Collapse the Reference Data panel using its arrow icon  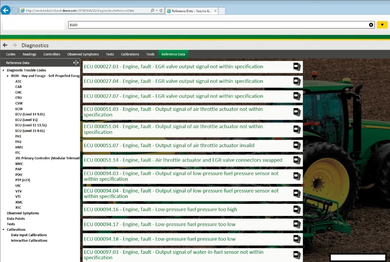(x=74, y=62)
